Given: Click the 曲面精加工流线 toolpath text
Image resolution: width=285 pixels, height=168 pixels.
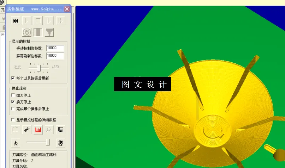Looking at the screenshot, I should pyautogui.click(x=44, y=155).
